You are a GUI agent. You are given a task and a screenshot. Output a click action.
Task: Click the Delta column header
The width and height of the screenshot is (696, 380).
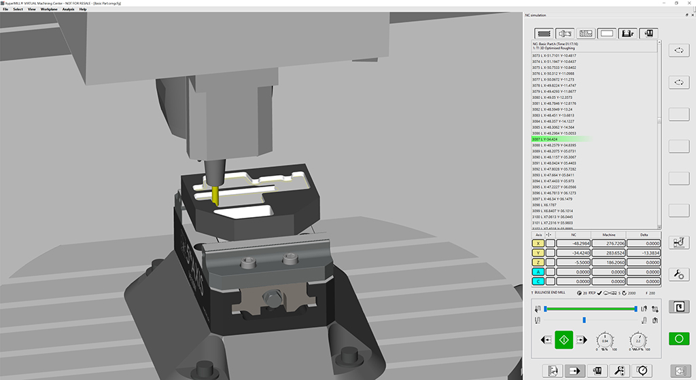click(644, 235)
